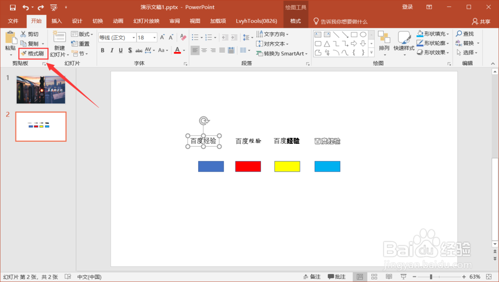
Task: Open the 节 section dropdown
Action: click(x=79, y=53)
